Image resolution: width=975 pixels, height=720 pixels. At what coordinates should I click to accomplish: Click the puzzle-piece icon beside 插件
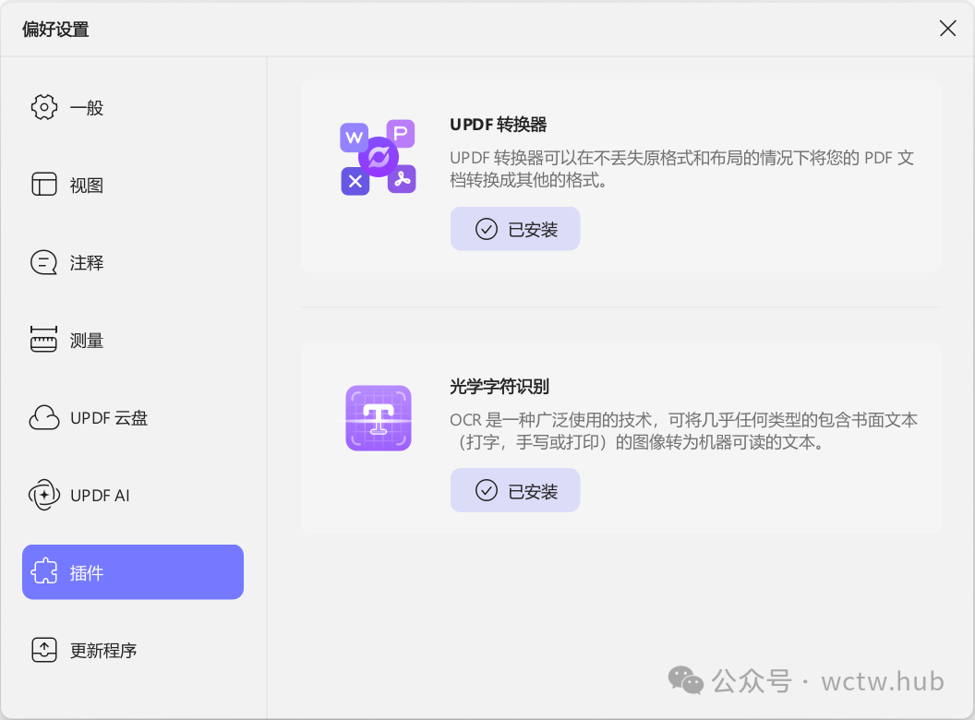[44, 572]
